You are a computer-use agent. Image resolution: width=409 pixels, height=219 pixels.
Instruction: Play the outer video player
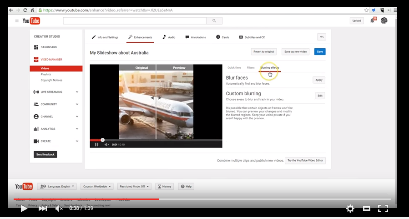pyautogui.click(x=24, y=208)
